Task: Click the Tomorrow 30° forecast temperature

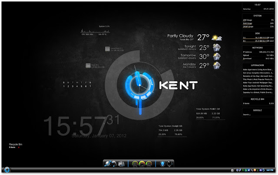Action: pos(204,56)
